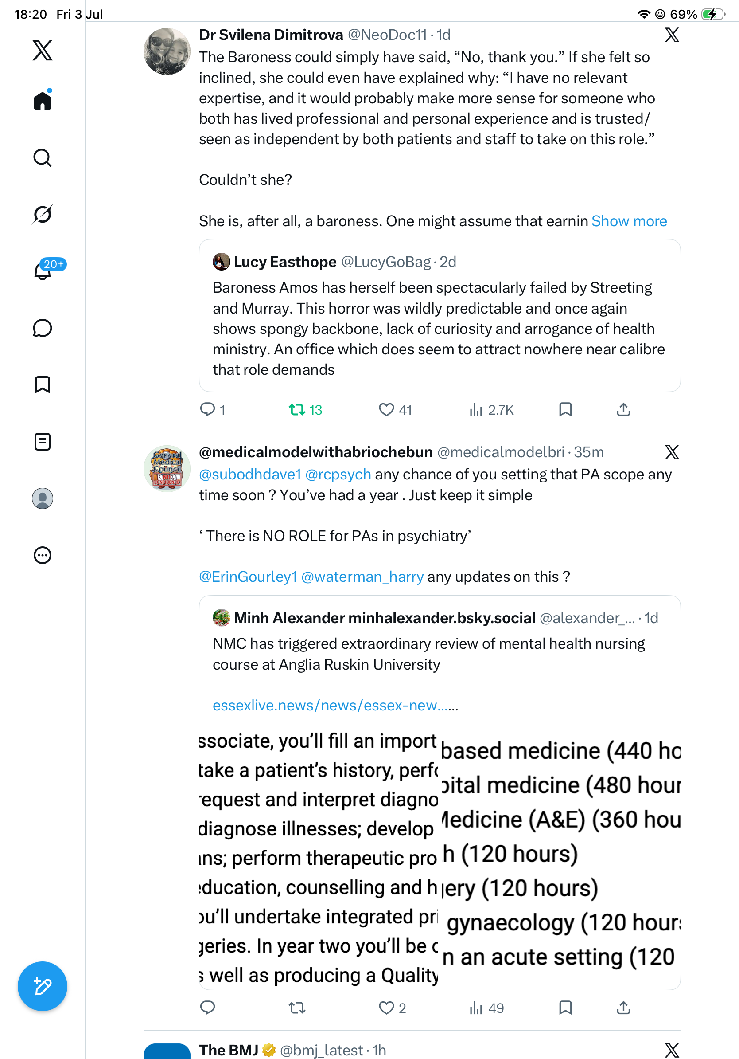Open profile avatar in sidebar
Viewport: 739px width, 1059px height.
point(43,498)
